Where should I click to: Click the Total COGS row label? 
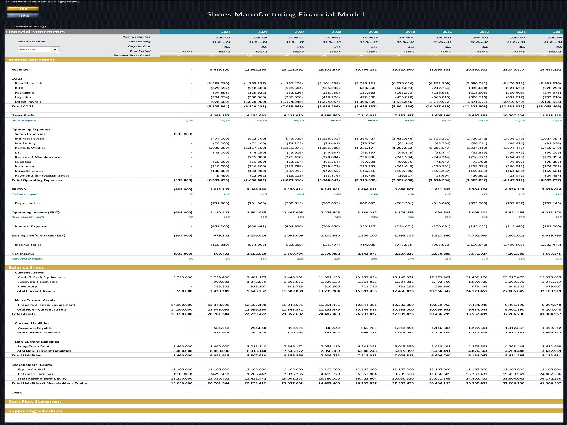pyautogui.click(x=22, y=106)
